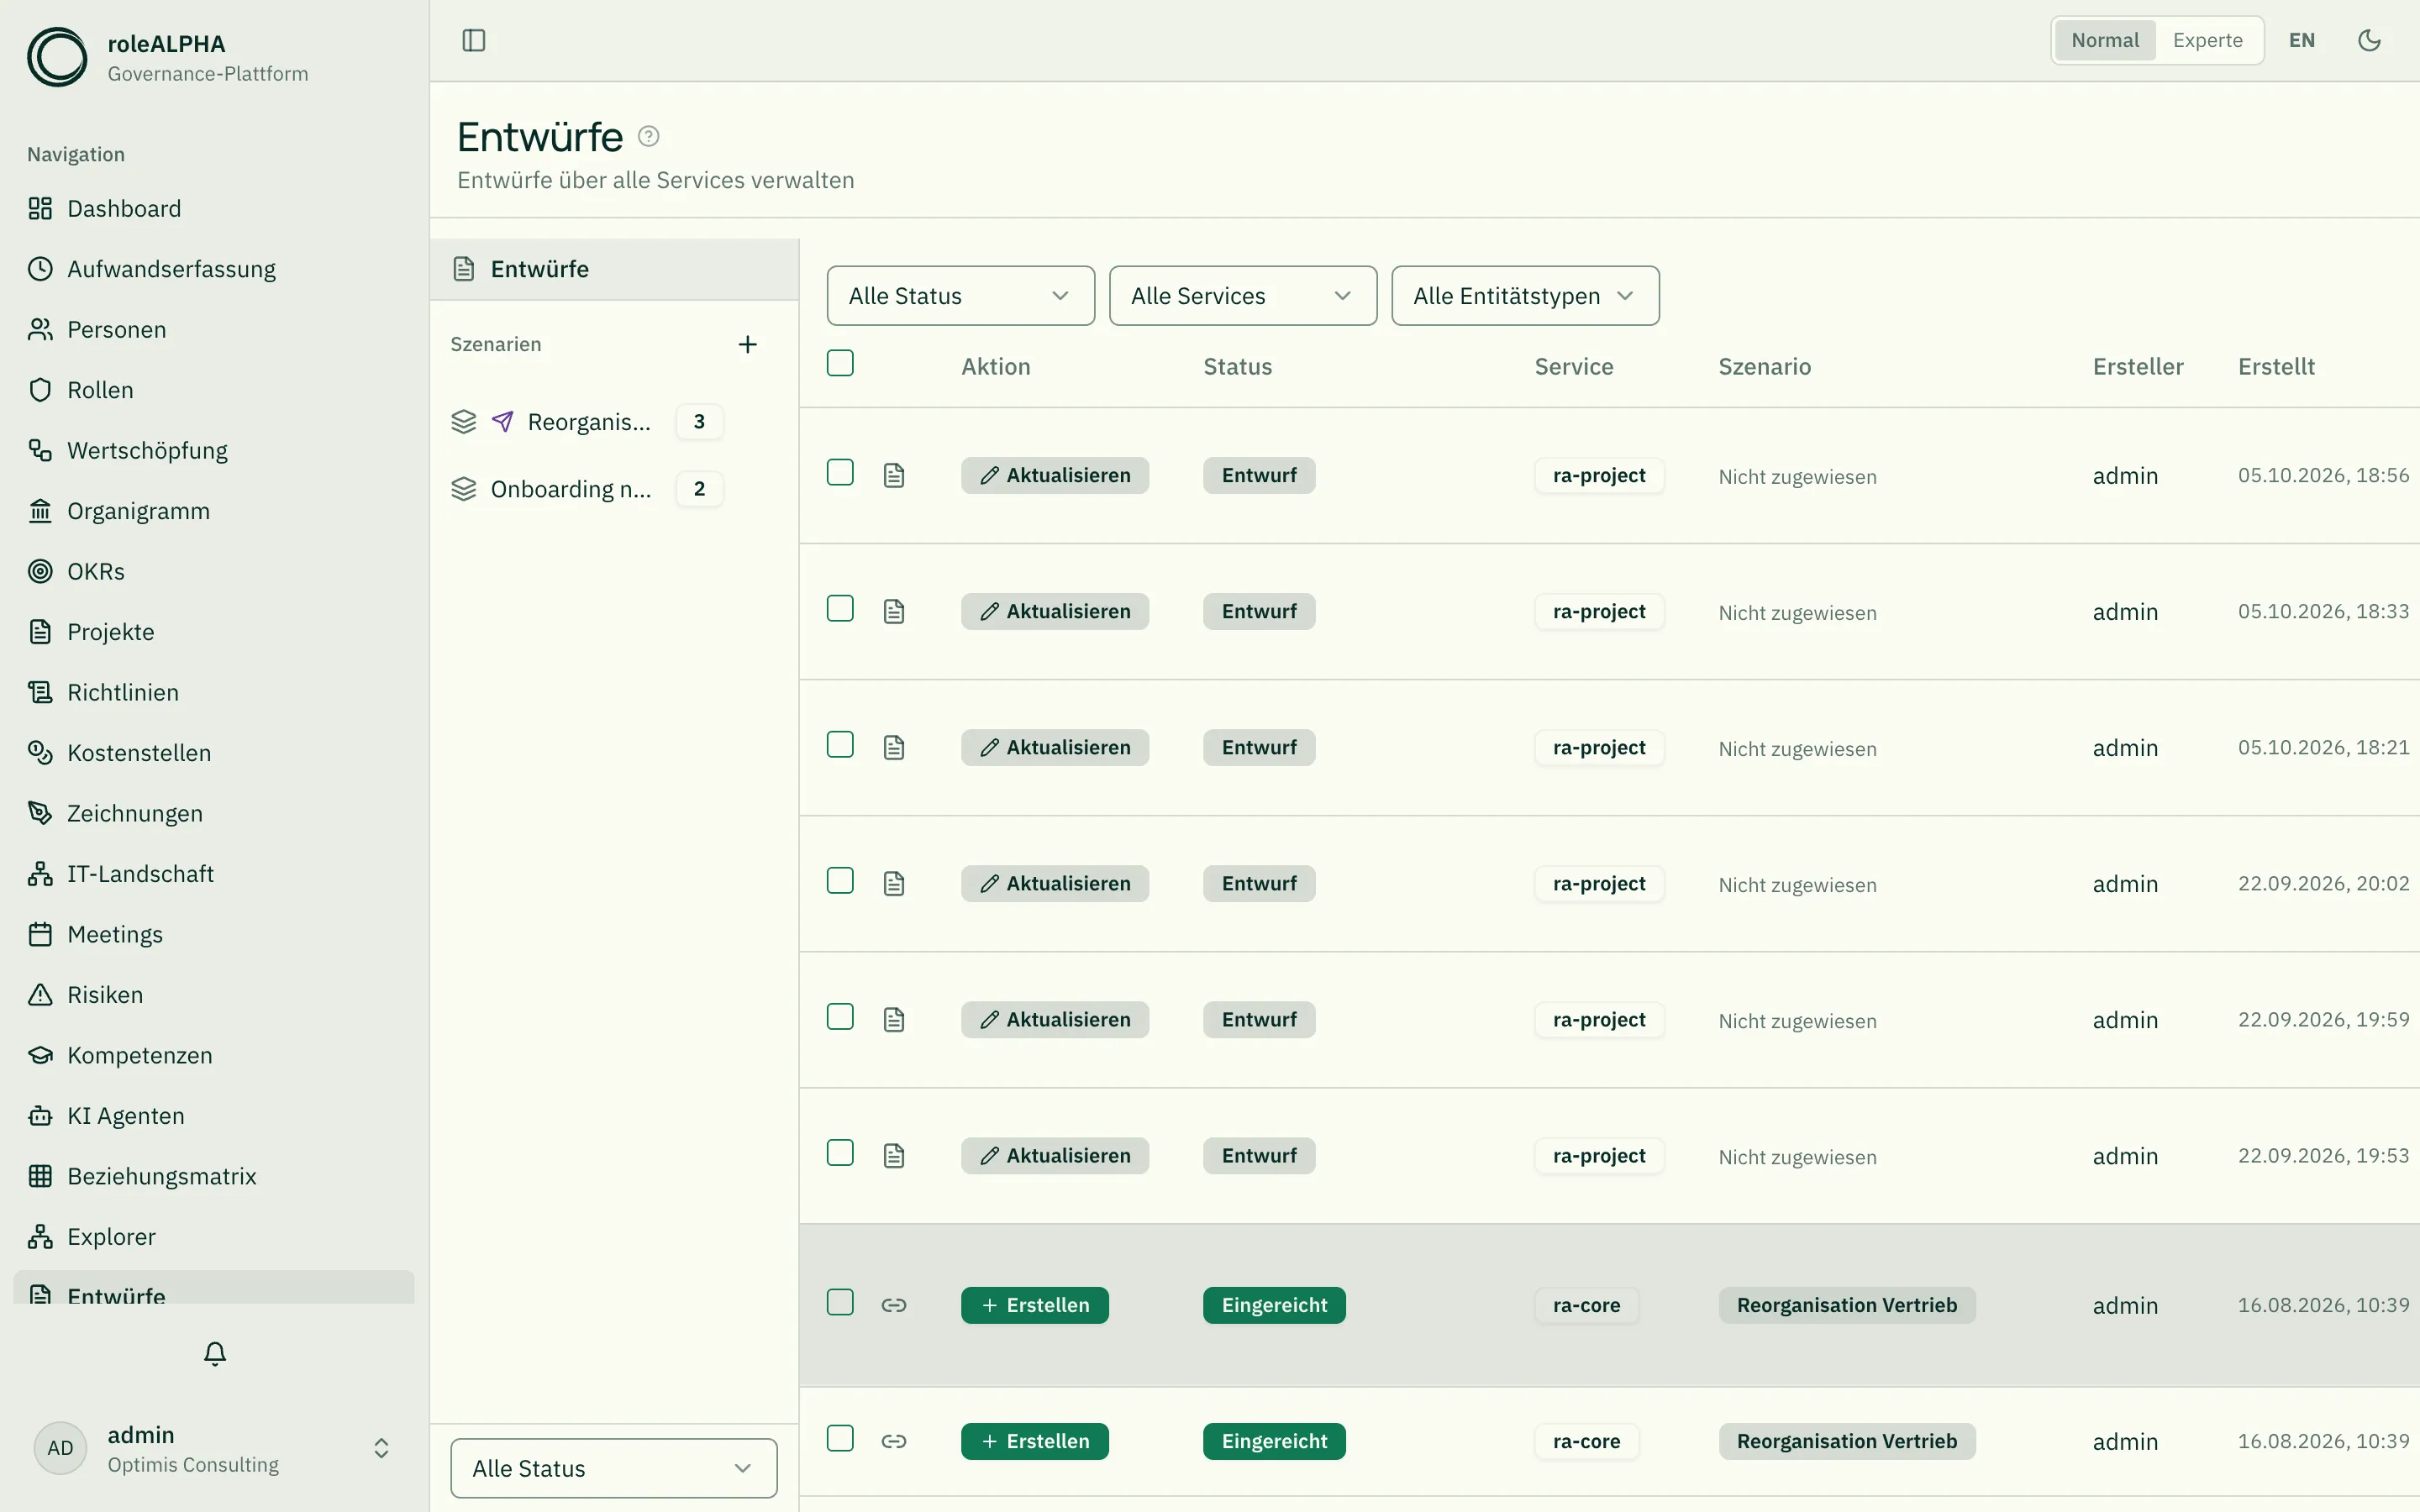Click link icon of first Reorganisation Vertrieb row

point(894,1305)
